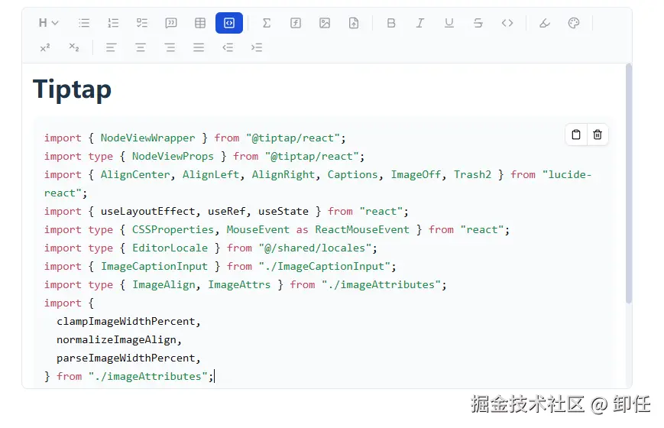This screenshot has height=428, width=664.
Task: Click the "./ImageCaptionInput" import path string
Action: pos(324,267)
